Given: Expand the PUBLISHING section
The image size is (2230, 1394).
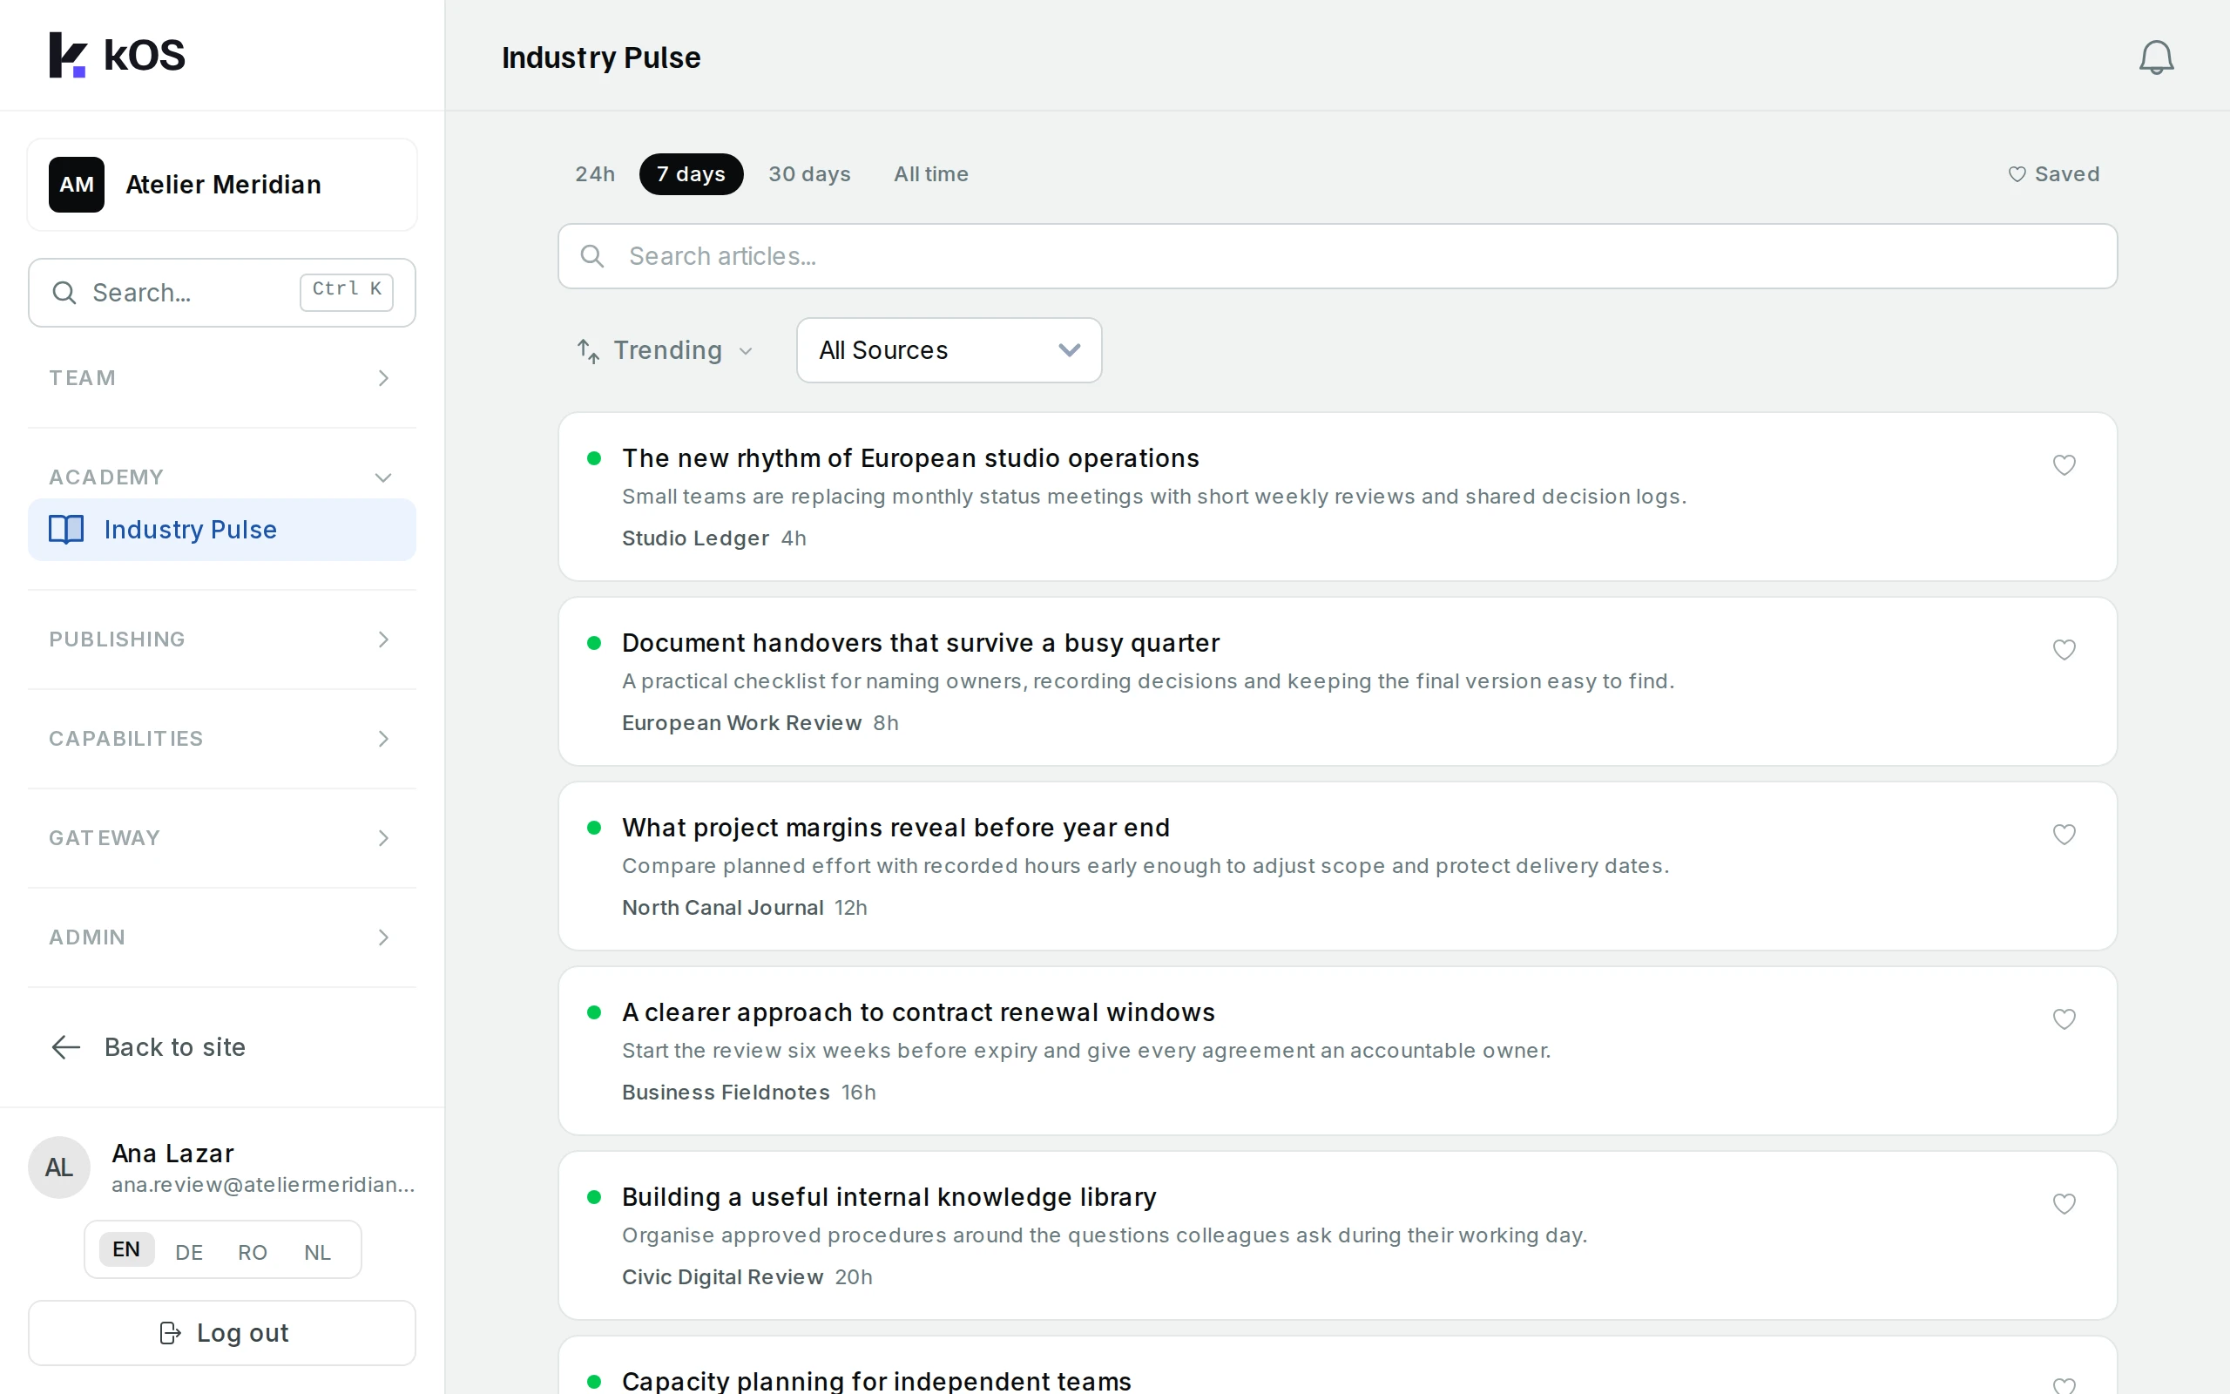Looking at the screenshot, I should click(222, 639).
